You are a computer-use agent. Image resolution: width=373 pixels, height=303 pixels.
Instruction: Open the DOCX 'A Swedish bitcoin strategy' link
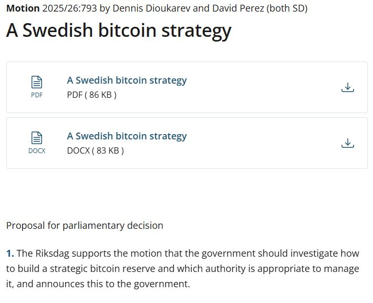127,136
